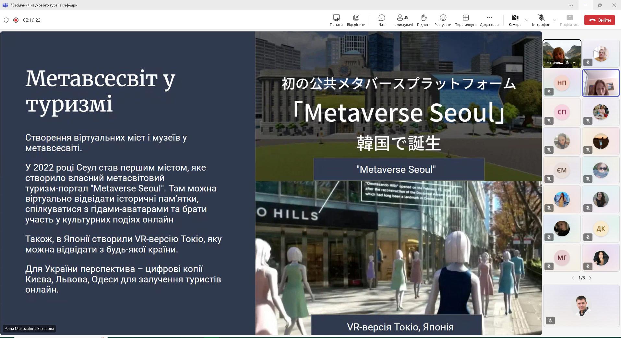Click the muted mic icon on ДК tile

(588, 237)
